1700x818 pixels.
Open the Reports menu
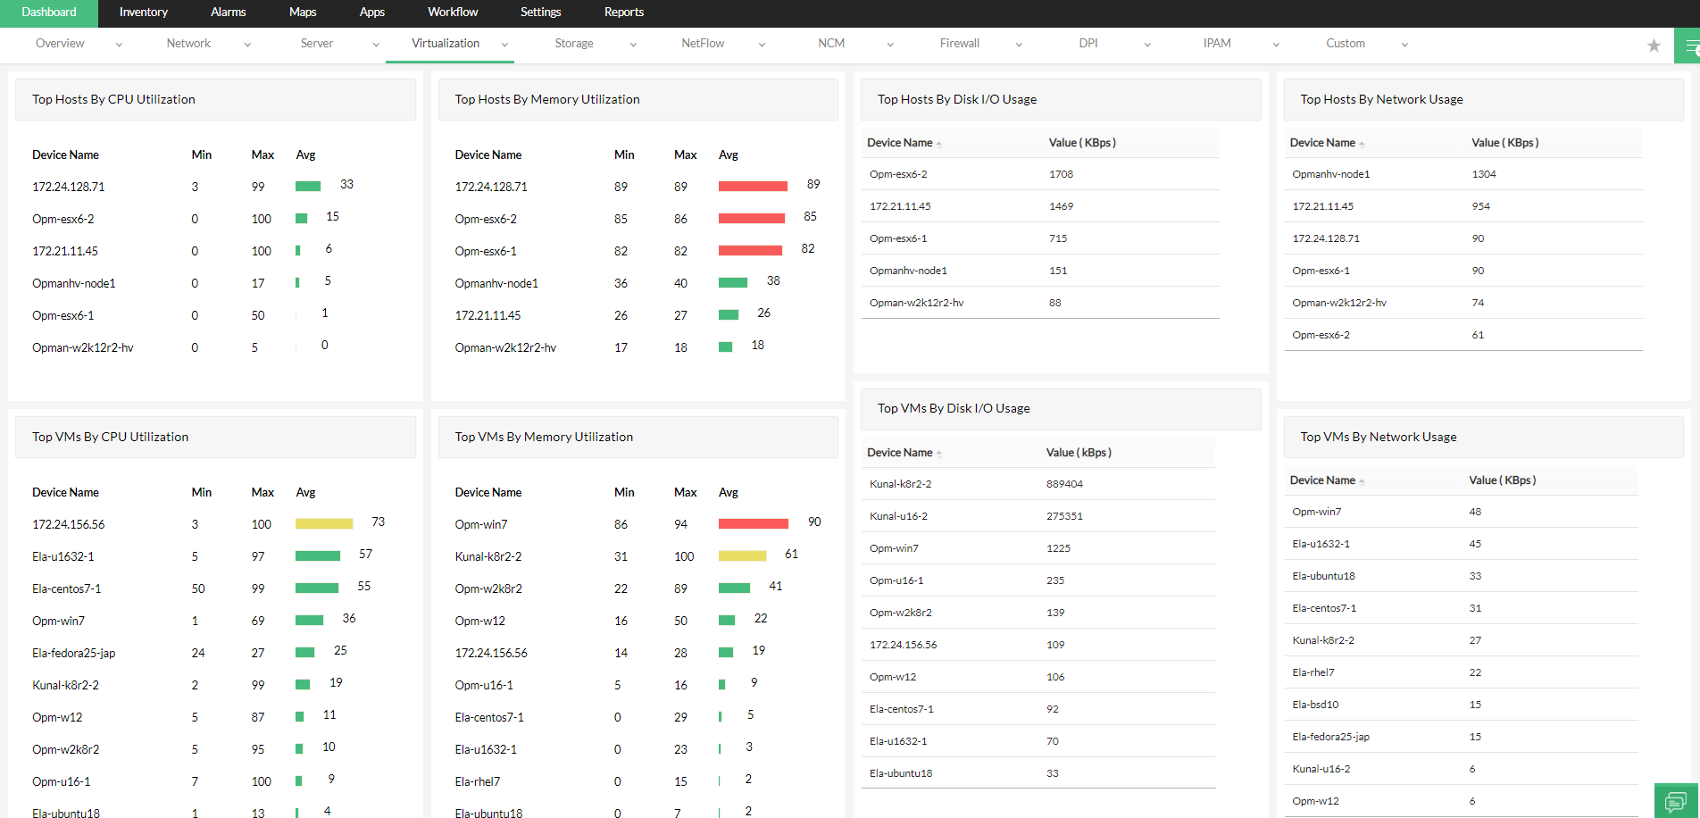624,13
